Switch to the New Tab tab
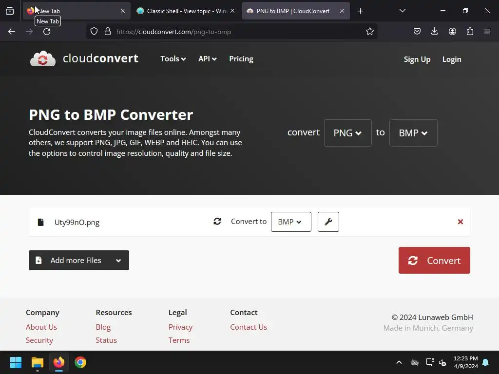Screen dimensions: 499x374 pyautogui.click(x=77, y=11)
